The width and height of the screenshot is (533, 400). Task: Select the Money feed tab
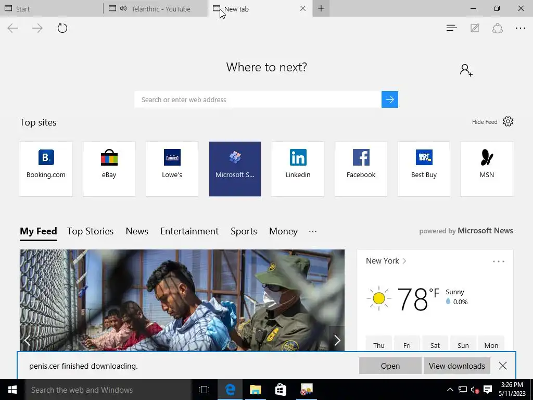click(x=283, y=231)
